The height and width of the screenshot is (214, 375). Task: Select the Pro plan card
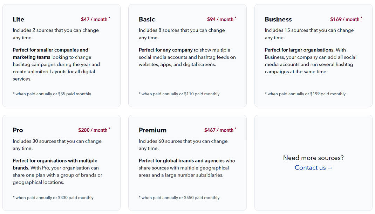tap(61, 163)
